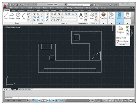The width and height of the screenshot is (138, 105).
Task: Click the Move tool in Modify panel
Action: point(34,14)
